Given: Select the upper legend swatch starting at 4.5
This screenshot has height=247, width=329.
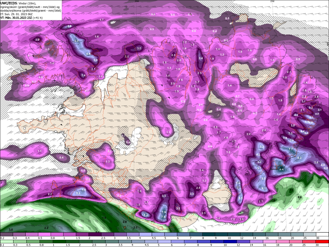Looking at the screenshot, I should [158, 234].
